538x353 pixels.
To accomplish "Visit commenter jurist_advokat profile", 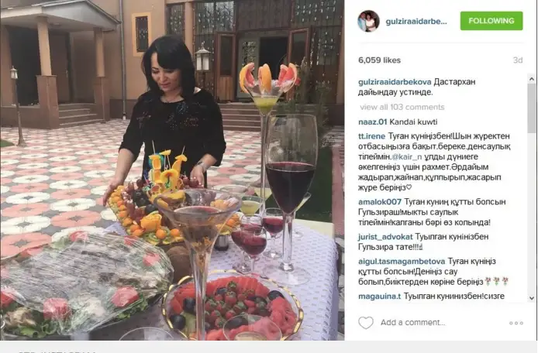I will click(x=385, y=237).
